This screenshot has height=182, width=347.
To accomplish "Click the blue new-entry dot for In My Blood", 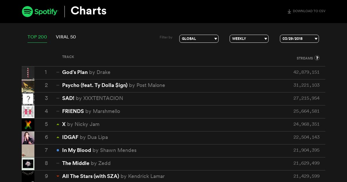I will click(x=58, y=150).
